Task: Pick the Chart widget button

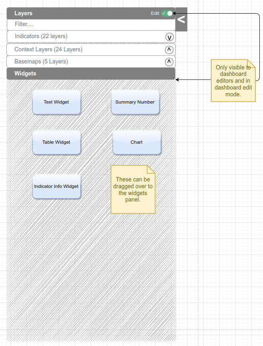Action: point(137,142)
